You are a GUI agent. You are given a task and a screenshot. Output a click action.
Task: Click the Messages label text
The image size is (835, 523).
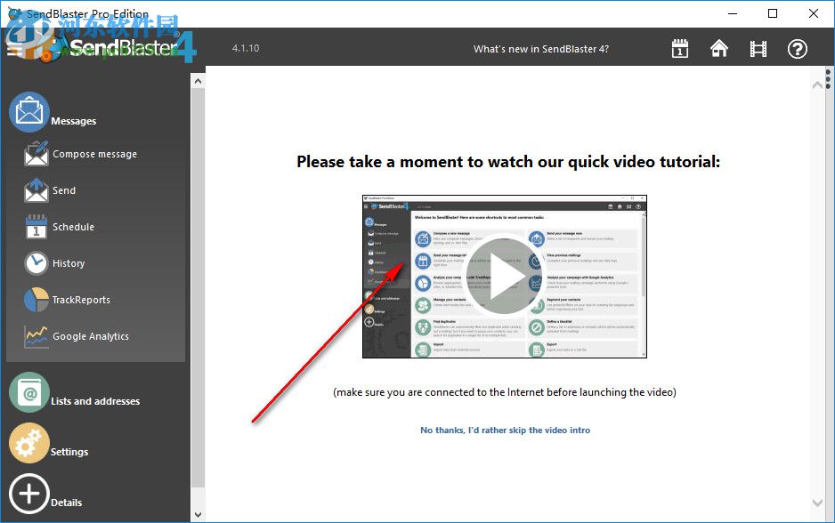(x=74, y=121)
